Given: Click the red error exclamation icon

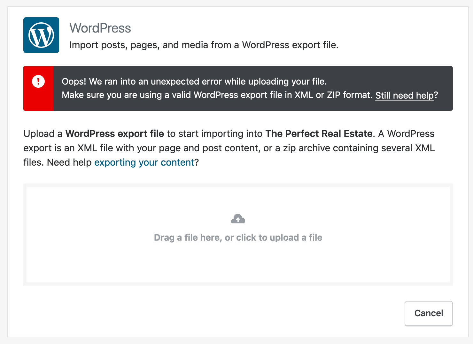Looking at the screenshot, I should pos(38,81).
